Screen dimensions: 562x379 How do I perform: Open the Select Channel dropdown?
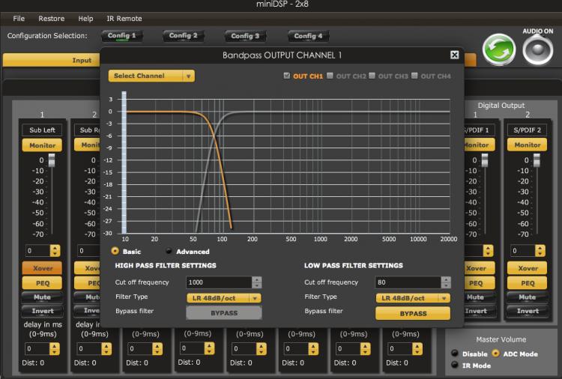[x=151, y=76]
